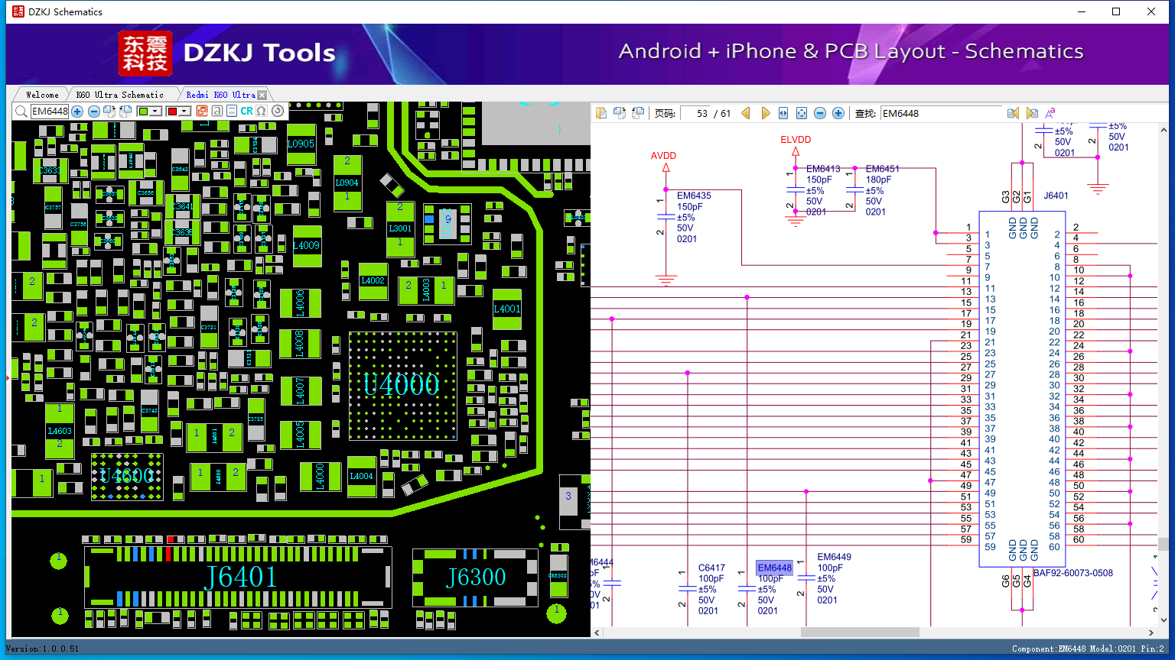1175x660 pixels.
Task: Click the page number field showing 53
Action: coord(695,113)
